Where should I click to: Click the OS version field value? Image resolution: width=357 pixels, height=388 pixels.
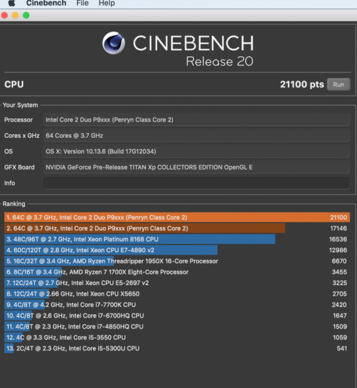click(196, 151)
